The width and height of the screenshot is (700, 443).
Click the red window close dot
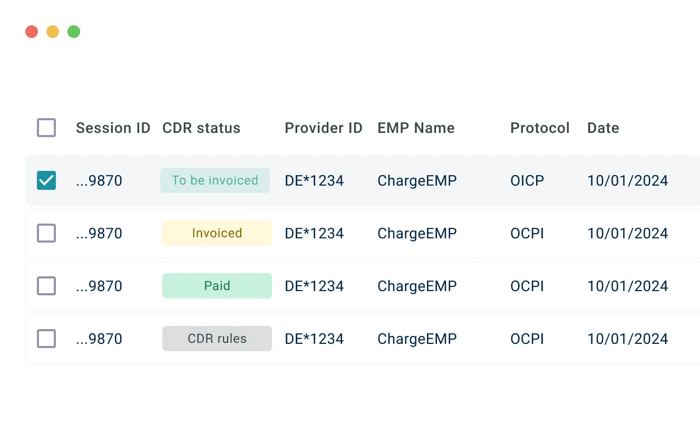(32, 32)
